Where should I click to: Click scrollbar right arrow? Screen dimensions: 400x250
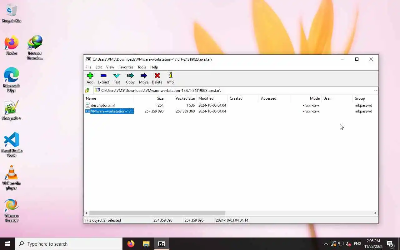pos(375,213)
